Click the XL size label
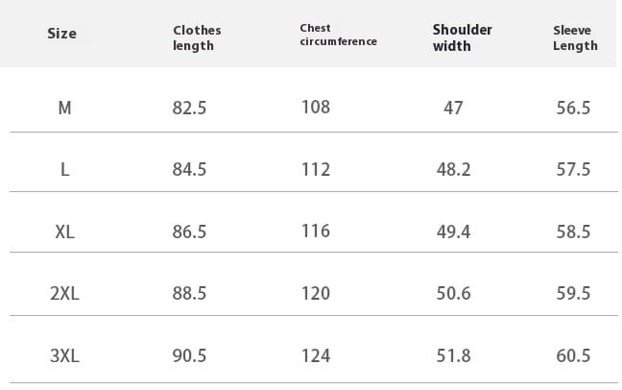622x390 pixels. 64,232
